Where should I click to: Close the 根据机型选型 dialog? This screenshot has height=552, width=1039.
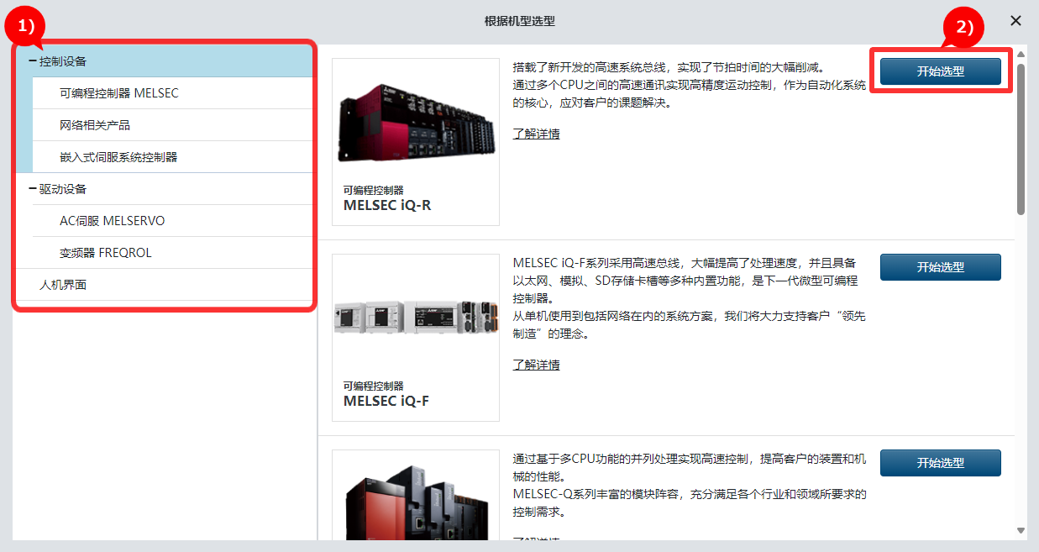point(1015,21)
